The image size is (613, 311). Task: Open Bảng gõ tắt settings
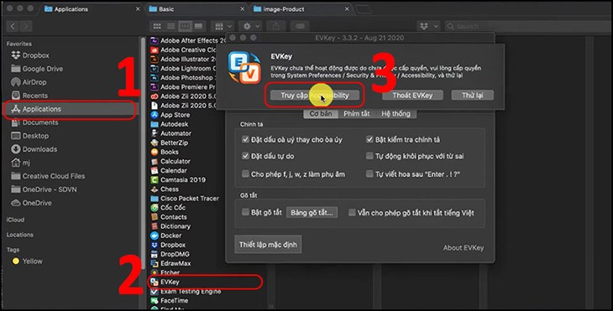coord(312,213)
